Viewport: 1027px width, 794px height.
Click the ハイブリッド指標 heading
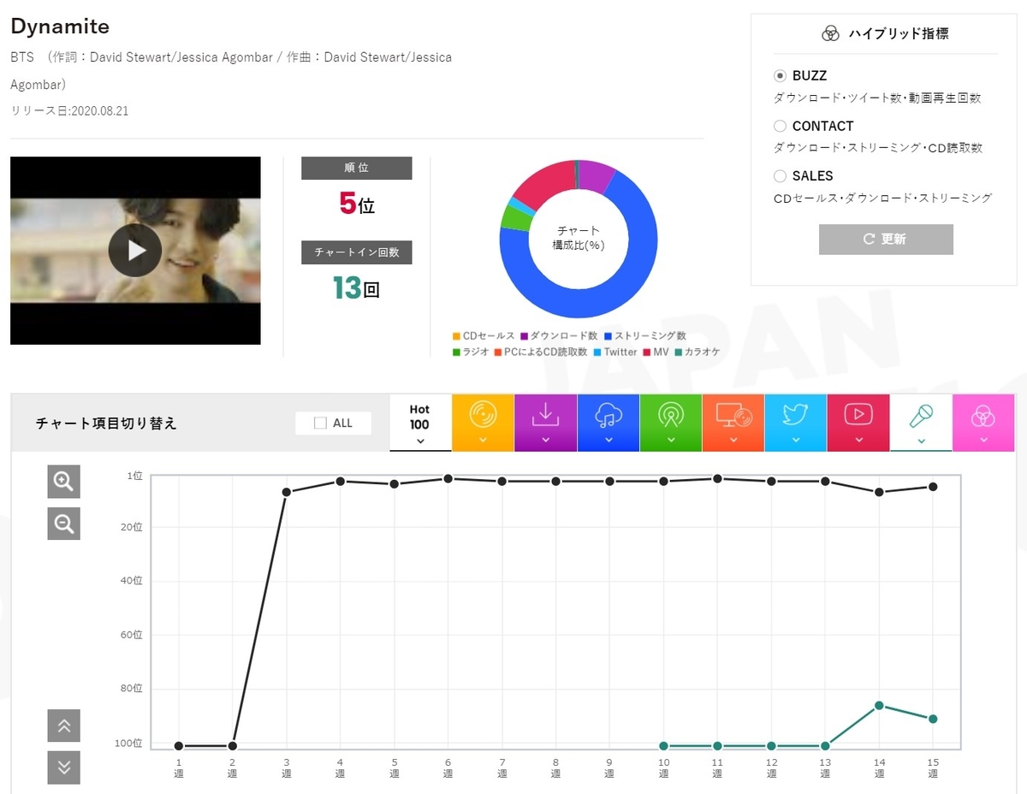[x=898, y=33]
